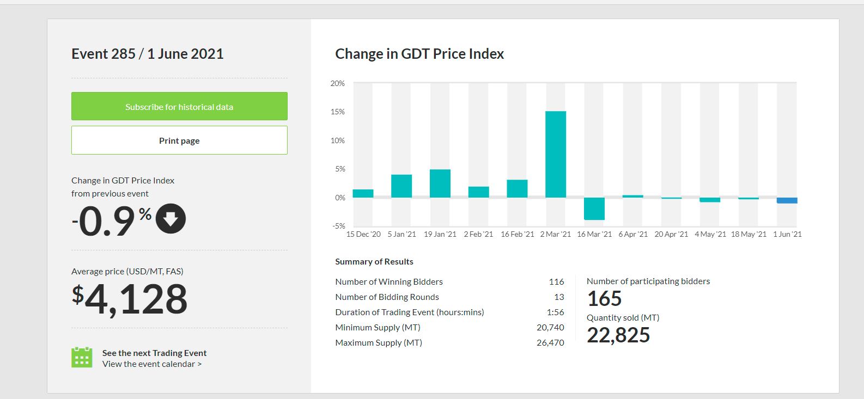Click the maximum supply value 26,470
Viewport: 864px width, 399px height.
(x=550, y=342)
